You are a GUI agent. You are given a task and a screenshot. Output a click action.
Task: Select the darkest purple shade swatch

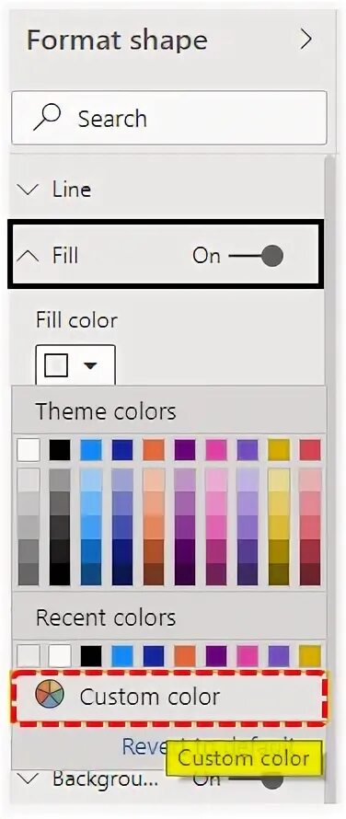click(185, 573)
